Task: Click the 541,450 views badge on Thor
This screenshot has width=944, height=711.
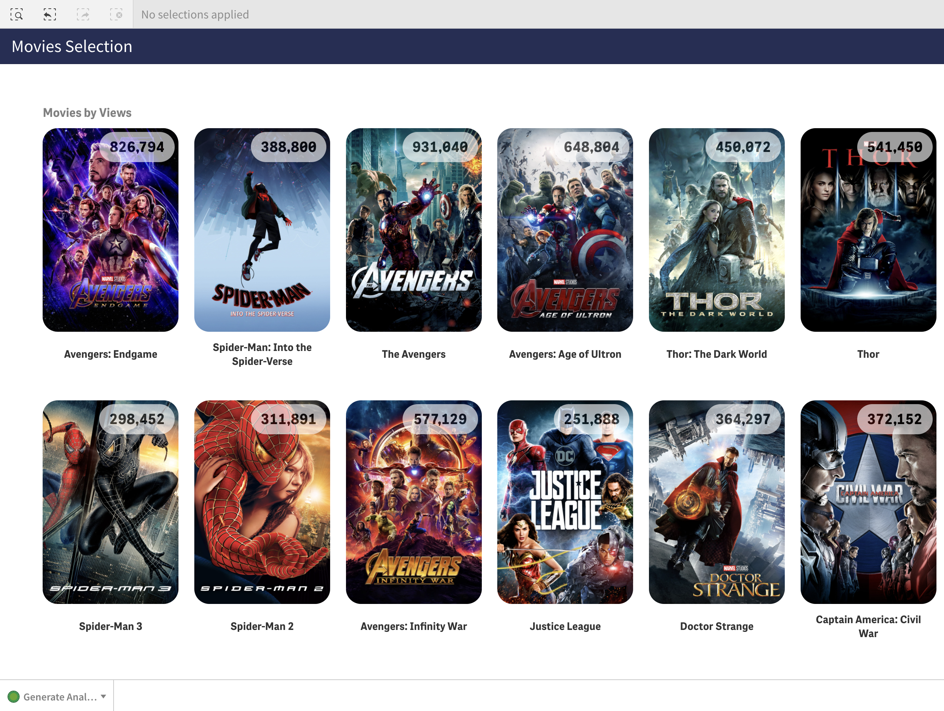Action: click(x=895, y=147)
